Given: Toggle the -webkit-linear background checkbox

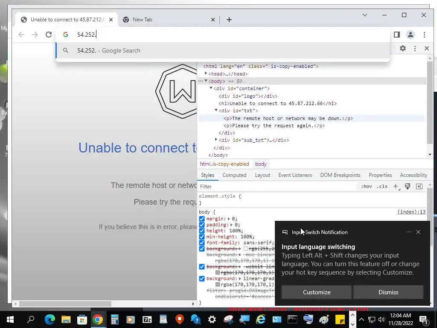Looking at the screenshot, I should pos(202,266).
